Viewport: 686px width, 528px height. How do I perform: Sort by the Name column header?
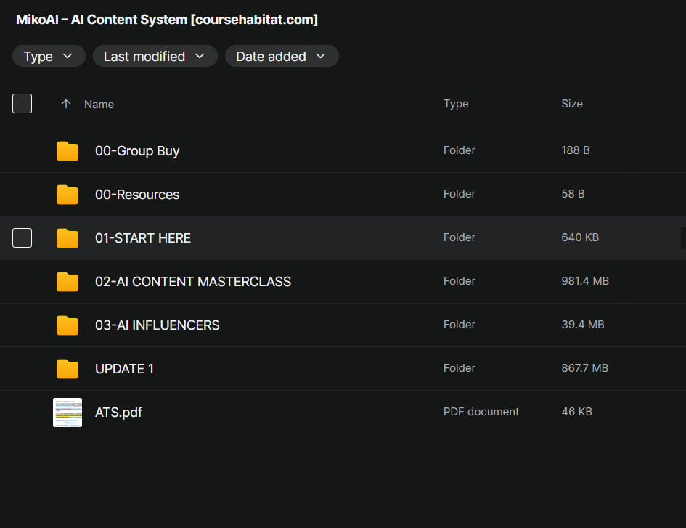[x=99, y=104]
